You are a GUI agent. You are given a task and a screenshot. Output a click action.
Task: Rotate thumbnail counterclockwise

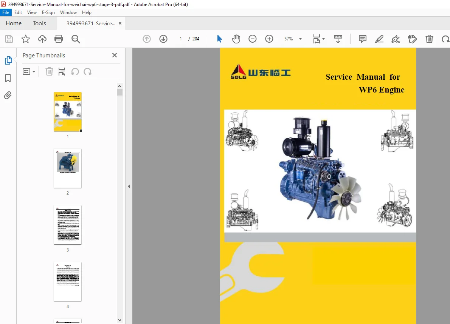[75, 72]
